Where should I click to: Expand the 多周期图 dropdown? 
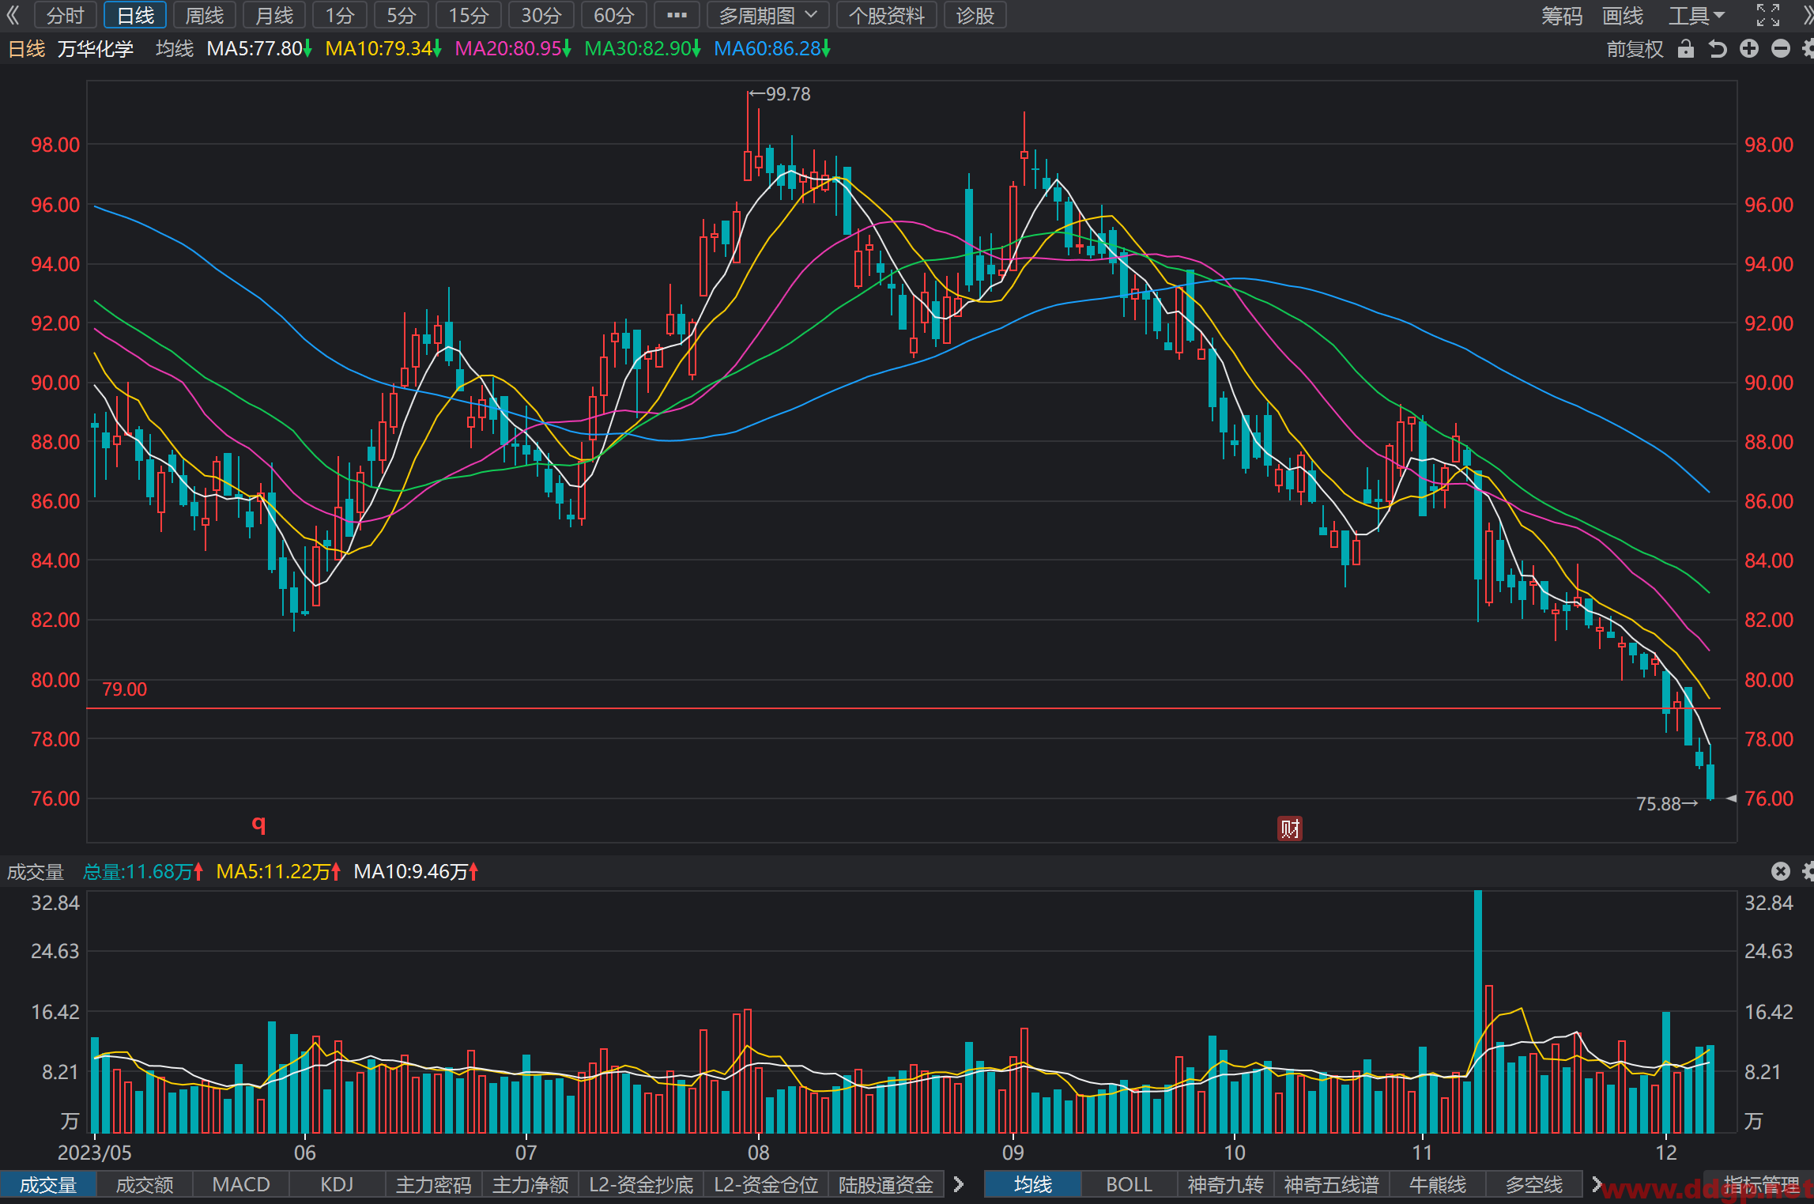pos(767,15)
